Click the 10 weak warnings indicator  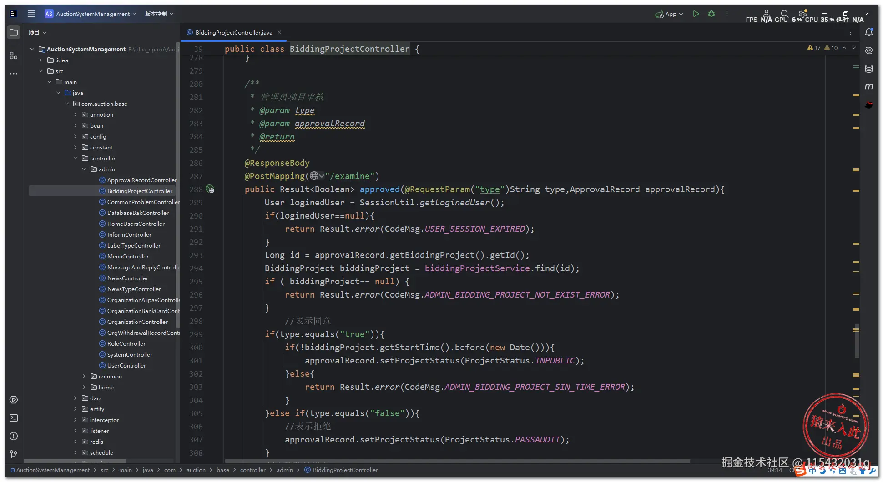click(x=831, y=48)
